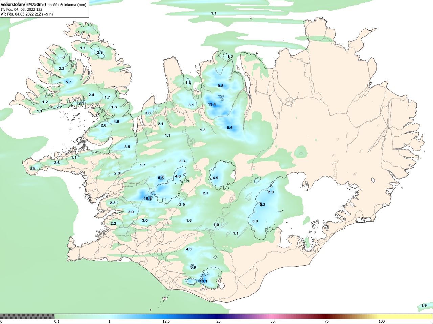This screenshot has height=324, width=433.
Task: Click the 8.5 precipitation label
Action: 161,178
